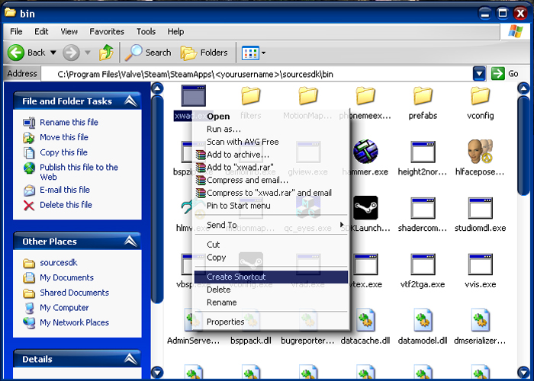Screen dimensions: 534x381
Task: Collapse the Other Places panel
Action: [130, 242]
